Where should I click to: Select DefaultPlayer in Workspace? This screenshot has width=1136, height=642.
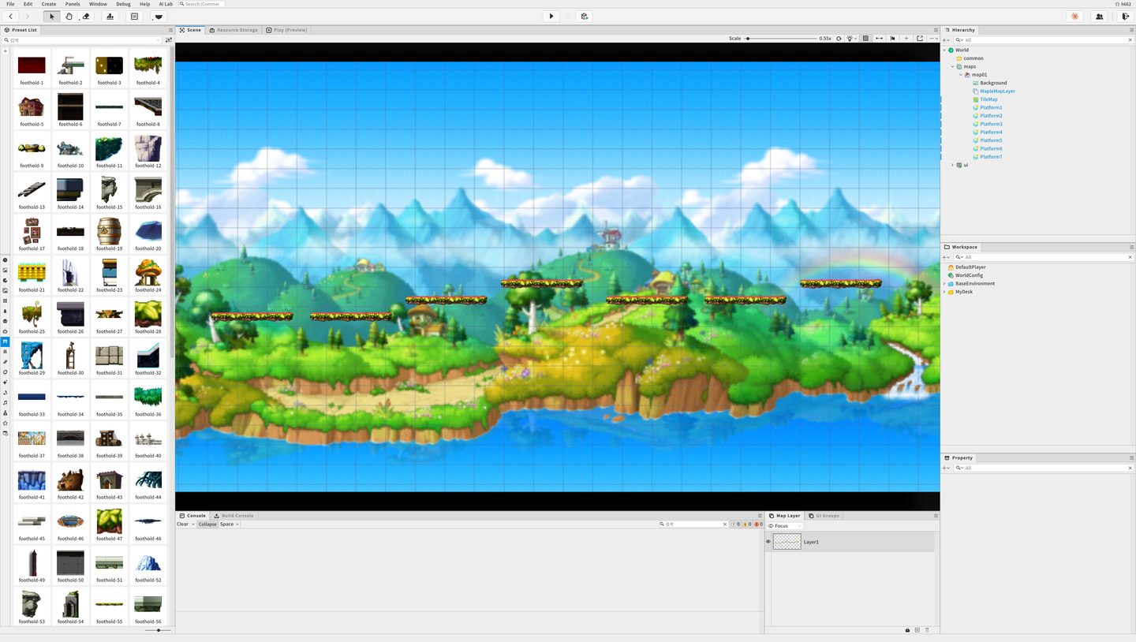pyautogui.click(x=970, y=267)
